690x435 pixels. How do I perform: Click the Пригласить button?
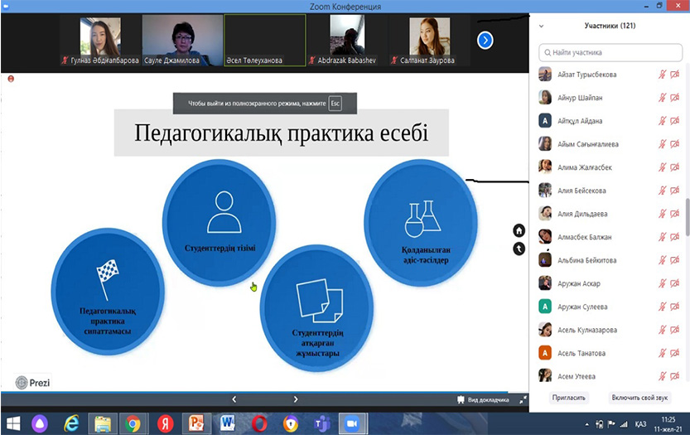[x=569, y=398]
